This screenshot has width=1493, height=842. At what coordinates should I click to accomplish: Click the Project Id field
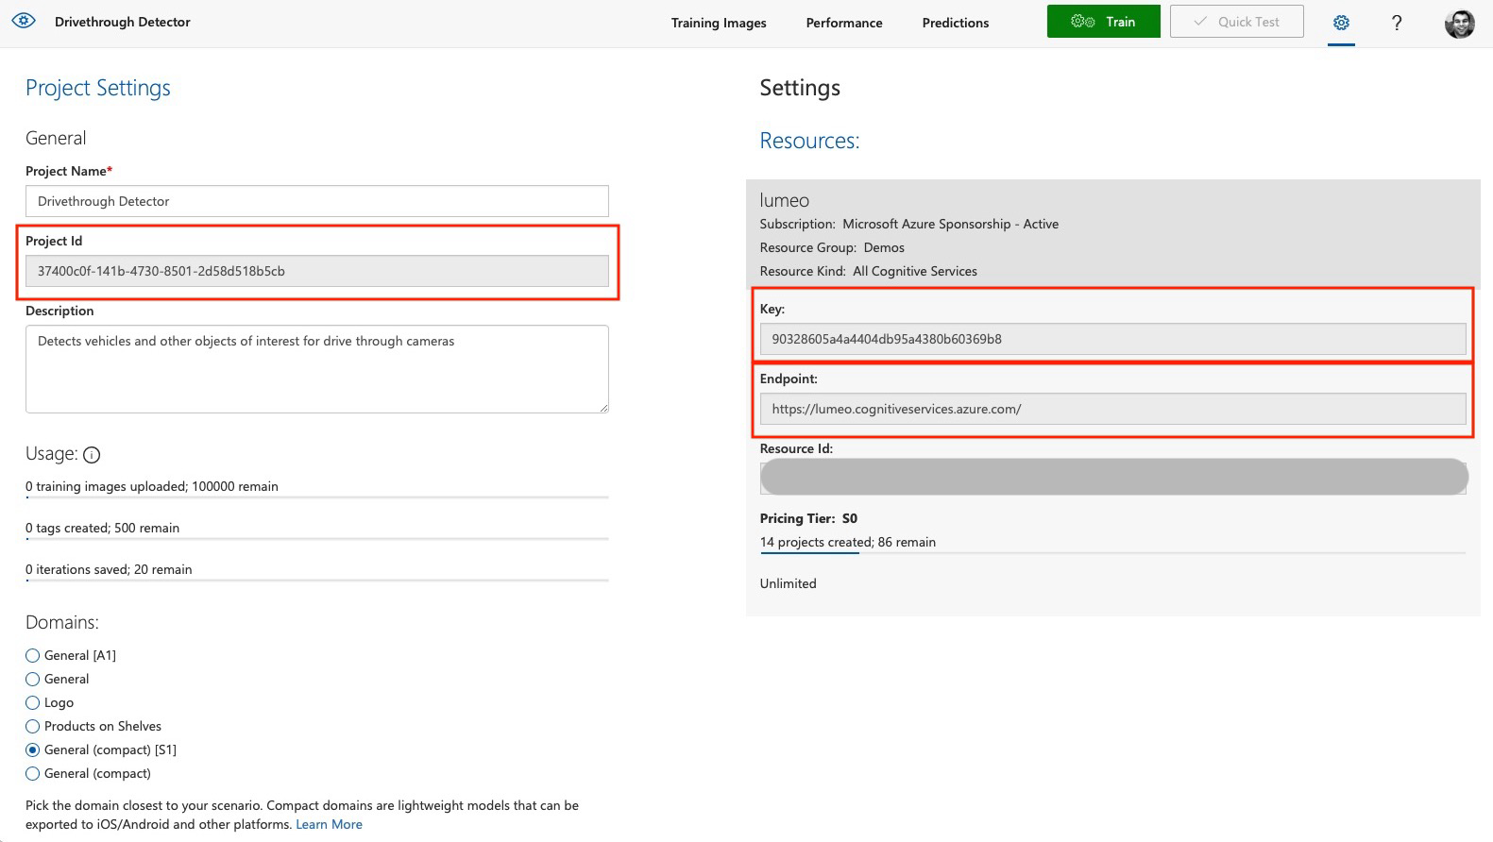[x=317, y=271]
